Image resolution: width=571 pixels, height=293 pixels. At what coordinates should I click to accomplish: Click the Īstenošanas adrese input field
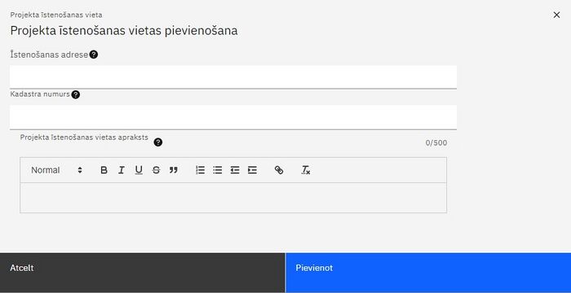pyautogui.click(x=233, y=77)
